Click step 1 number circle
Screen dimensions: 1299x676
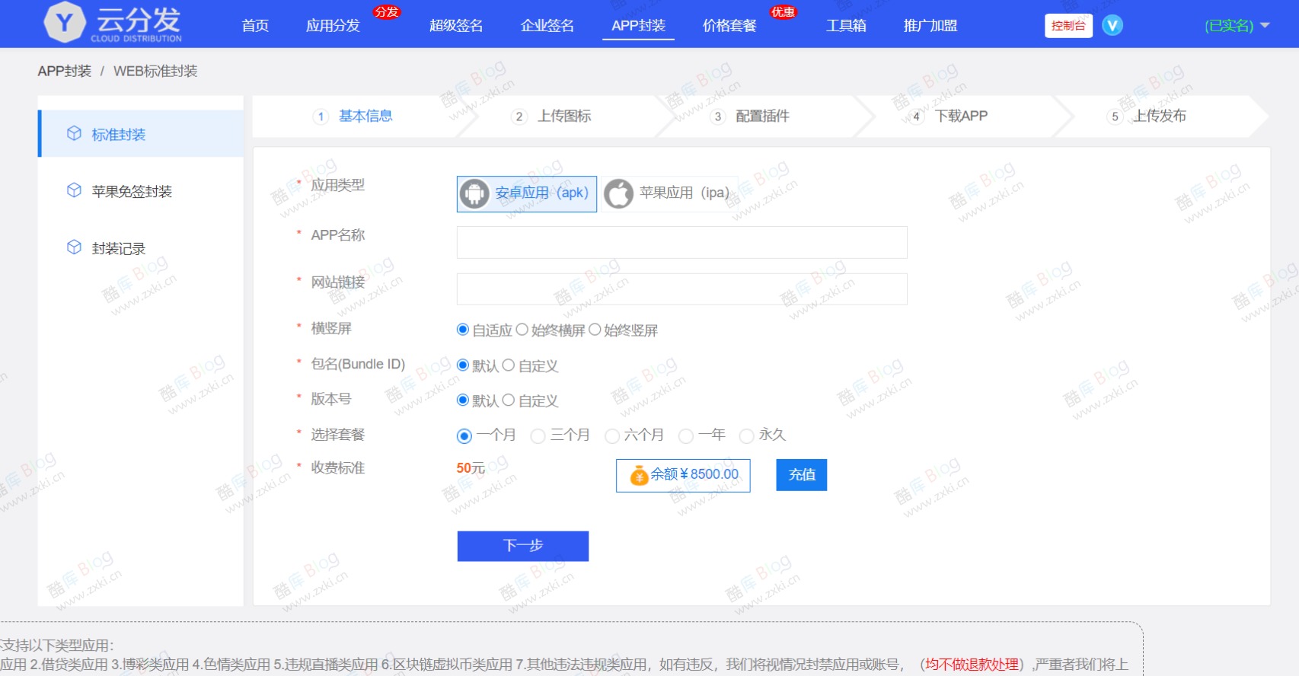click(321, 116)
